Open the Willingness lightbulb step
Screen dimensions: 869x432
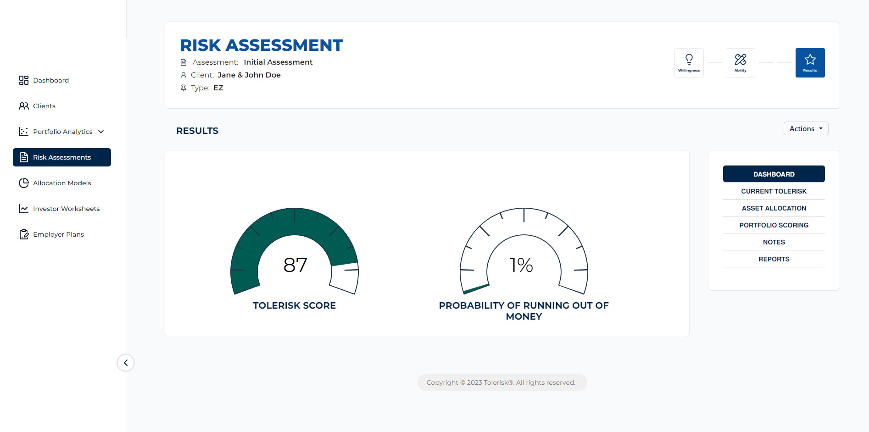point(689,63)
